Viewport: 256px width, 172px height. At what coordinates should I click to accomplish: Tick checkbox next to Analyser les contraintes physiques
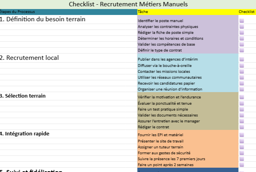point(242,27)
